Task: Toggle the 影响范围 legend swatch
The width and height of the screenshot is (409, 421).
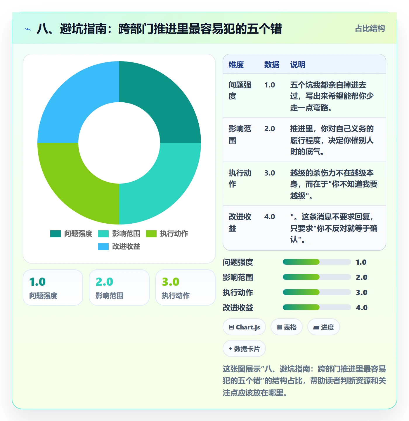Action: pos(103,234)
